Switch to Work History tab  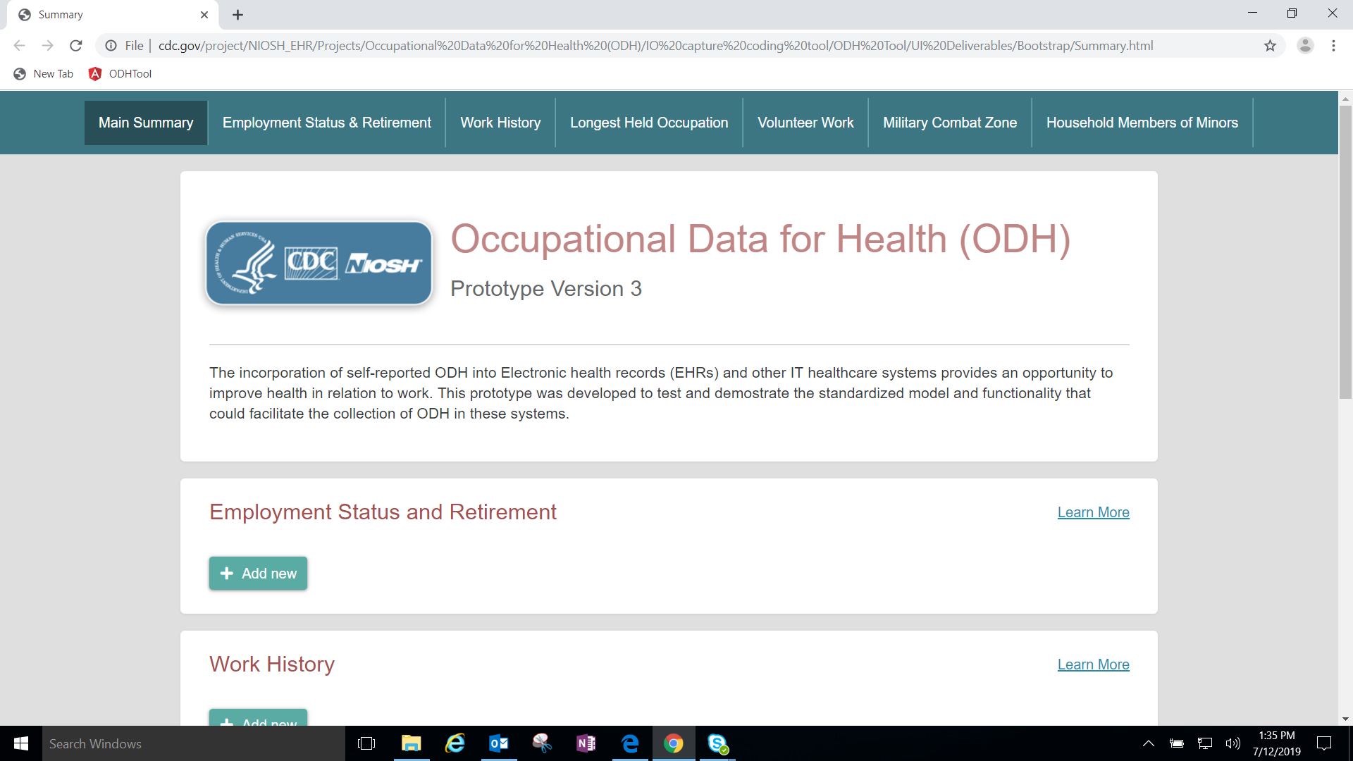(500, 123)
